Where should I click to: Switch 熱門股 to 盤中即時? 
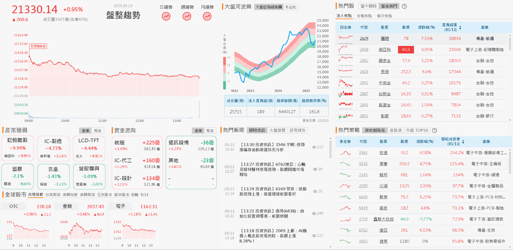(x=369, y=6)
